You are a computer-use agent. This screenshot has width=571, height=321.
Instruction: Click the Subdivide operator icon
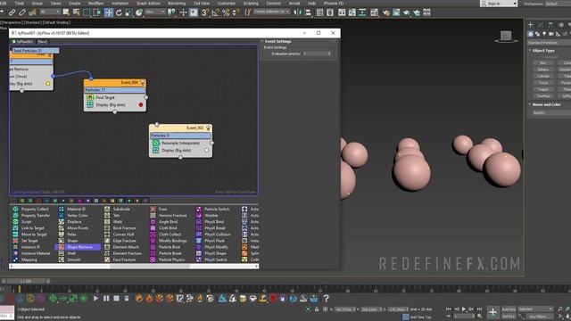(107, 209)
